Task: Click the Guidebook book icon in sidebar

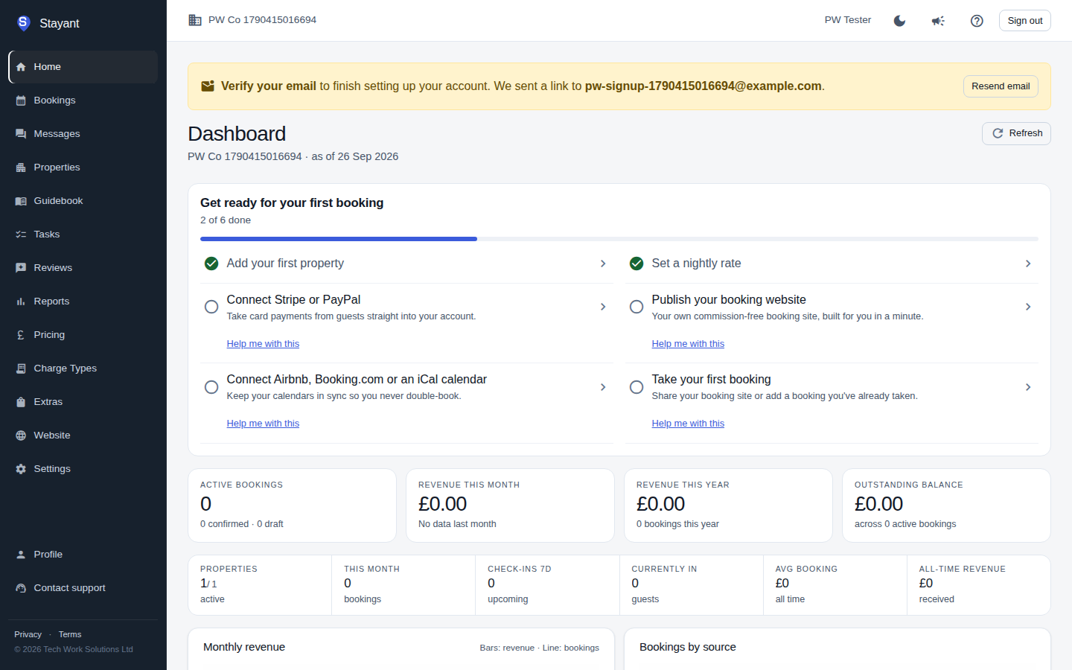Action: click(21, 201)
